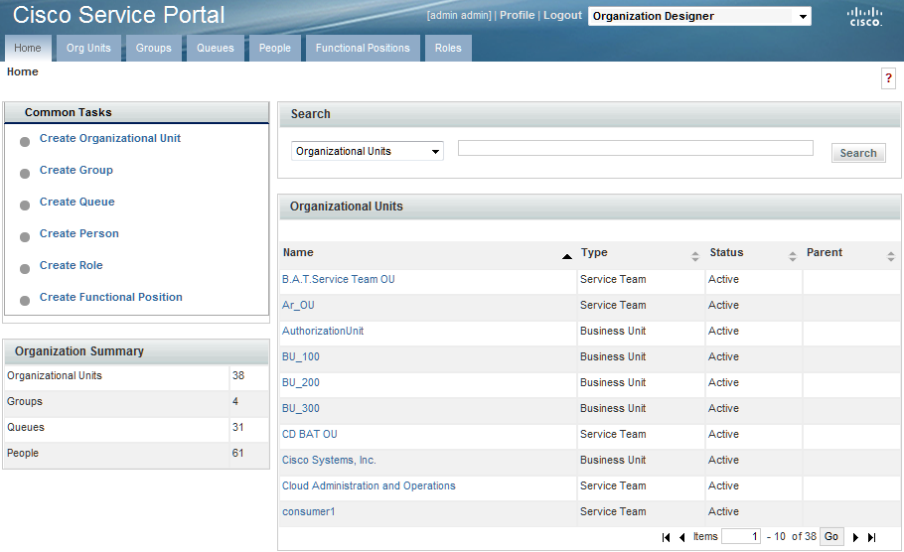Screen dimensions: 904x552
Task: Switch to the Home tab
Action: pos(28,48)
